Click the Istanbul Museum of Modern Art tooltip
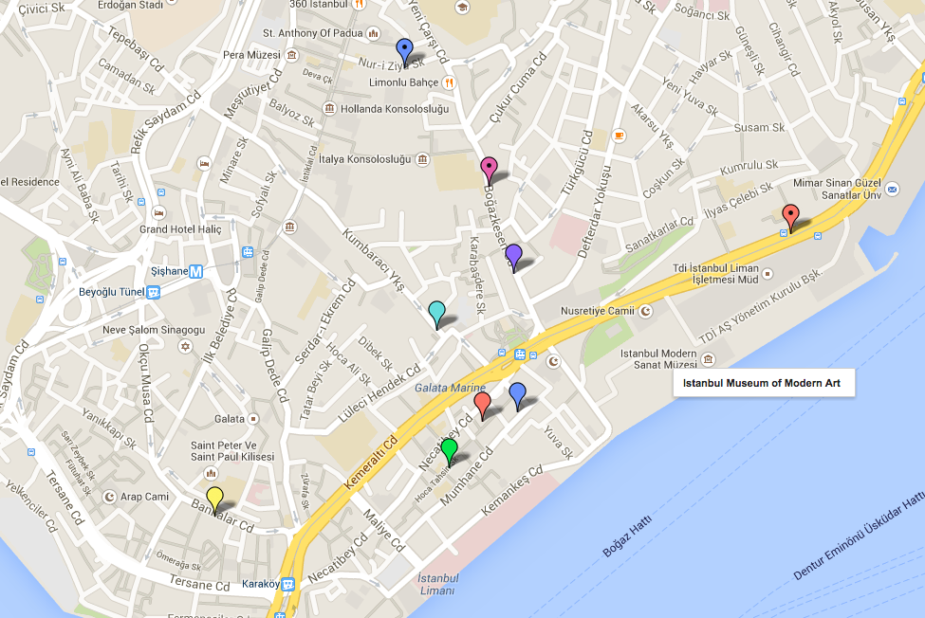This screenshot has height=618, width=925. tap(765, 383)
